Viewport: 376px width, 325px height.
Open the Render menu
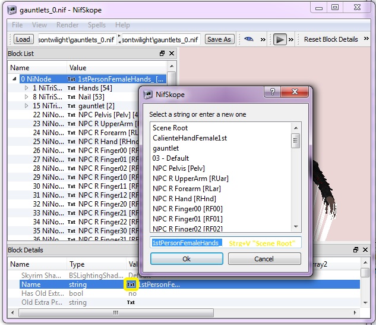67,25
